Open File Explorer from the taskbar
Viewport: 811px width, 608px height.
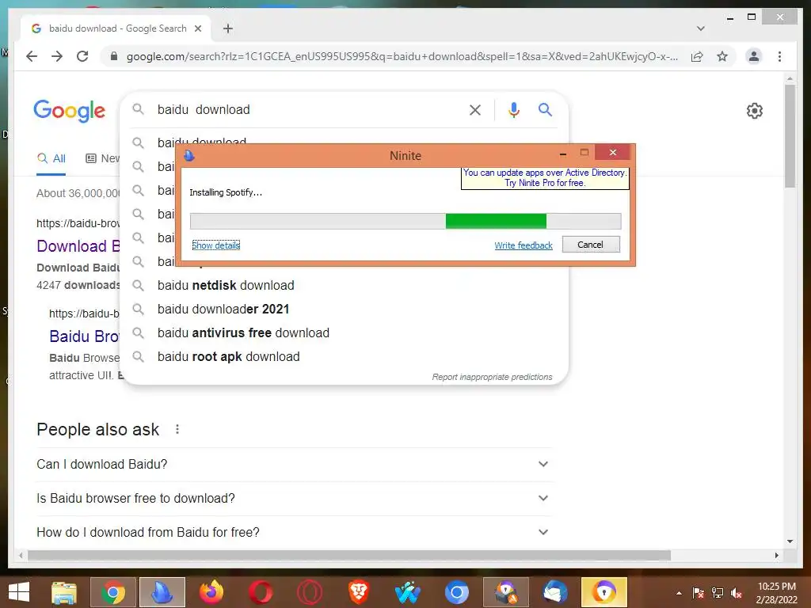(x=64, y=592)
